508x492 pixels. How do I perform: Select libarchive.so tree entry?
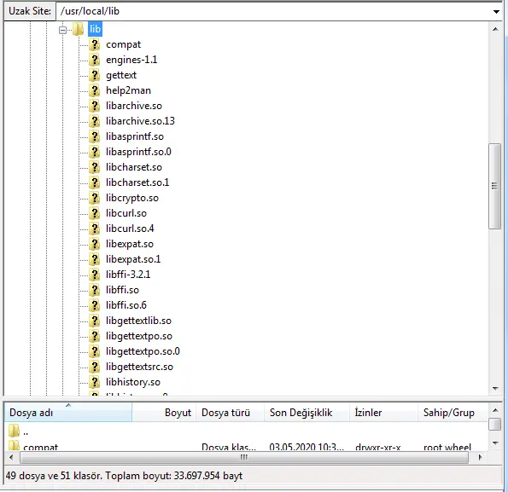tap(134, 106)
